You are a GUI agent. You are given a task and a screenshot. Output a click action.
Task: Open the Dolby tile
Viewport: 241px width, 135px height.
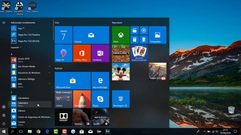pos(63,117)
